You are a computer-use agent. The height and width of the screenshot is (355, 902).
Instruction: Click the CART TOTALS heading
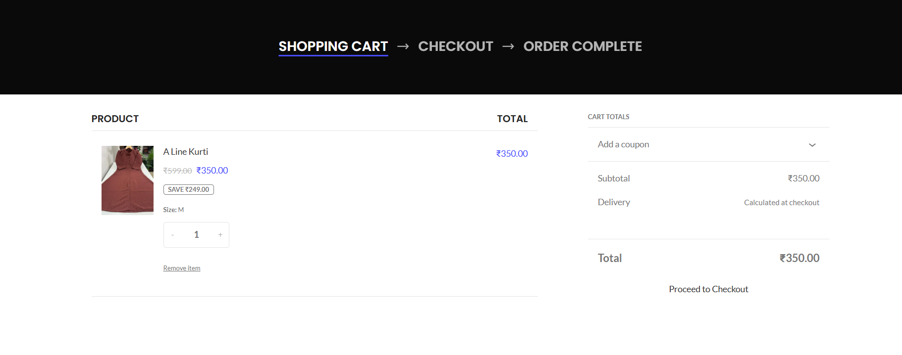608,117
